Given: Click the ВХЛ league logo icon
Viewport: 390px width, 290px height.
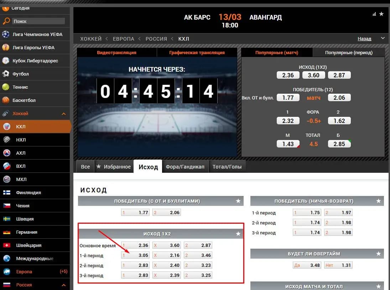Looking at the screenshot, I should pyautogui.click(x=7, y=166).
